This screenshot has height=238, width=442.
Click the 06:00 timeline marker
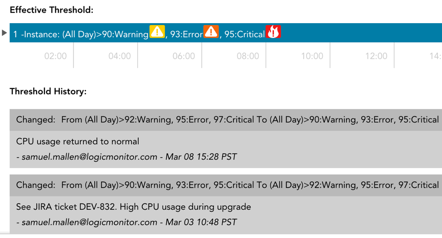tap(184, 56)
